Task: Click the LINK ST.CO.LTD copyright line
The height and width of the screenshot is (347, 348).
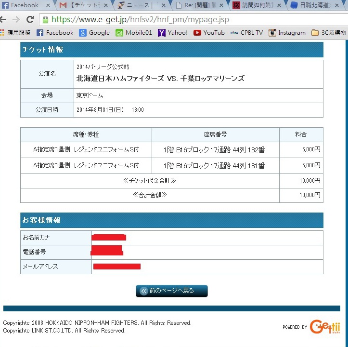Action: 64,331
